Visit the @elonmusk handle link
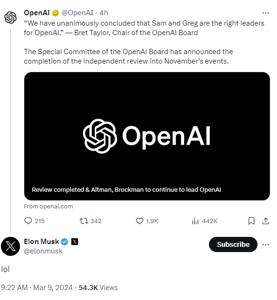The image size is (277, 300). 43,251
